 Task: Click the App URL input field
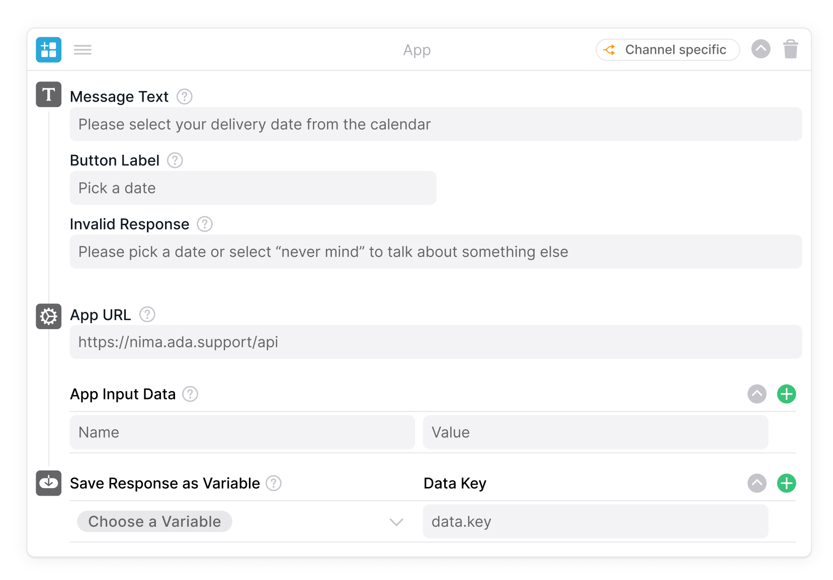click(x=435, y=342)
